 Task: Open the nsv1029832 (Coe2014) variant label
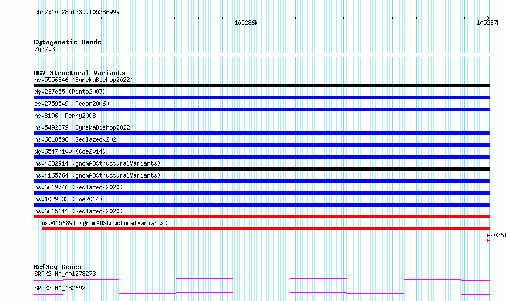point(68,199)
